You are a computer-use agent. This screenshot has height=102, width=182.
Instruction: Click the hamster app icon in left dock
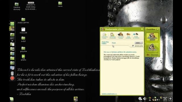12,29
